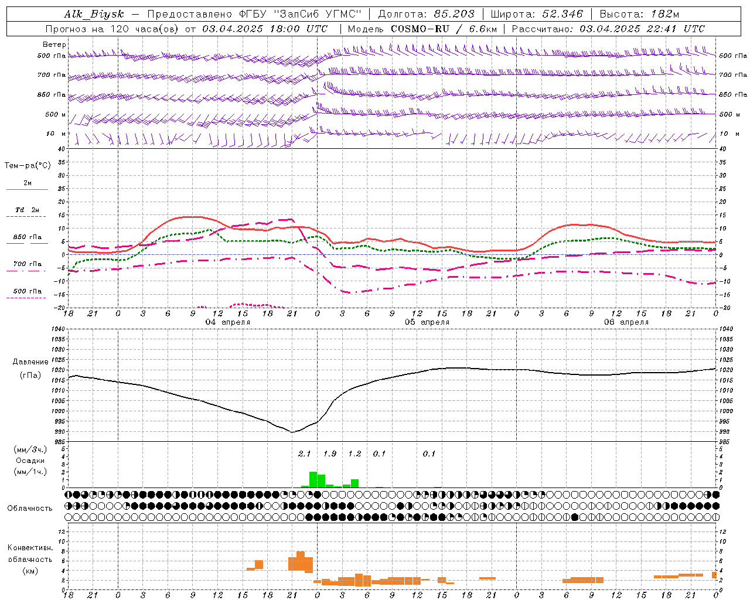The width and height of the screenshot is (750, 600).
Task: Click 'Предоставлено ФГБУ "ЗапСиб УГМС"' header text
Action: (254, 14)
